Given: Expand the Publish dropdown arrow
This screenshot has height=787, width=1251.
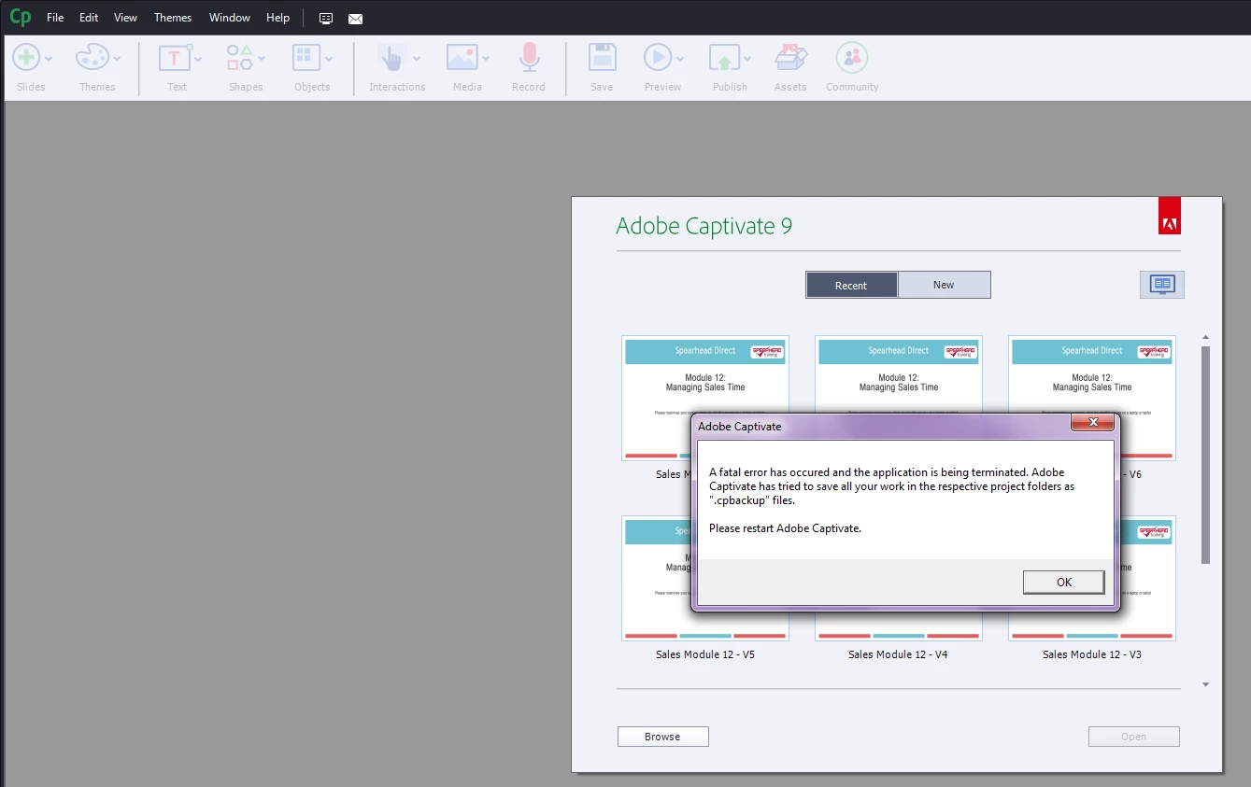Looking at the screenshot, I should pyautogui.click(x=746, y=59).
